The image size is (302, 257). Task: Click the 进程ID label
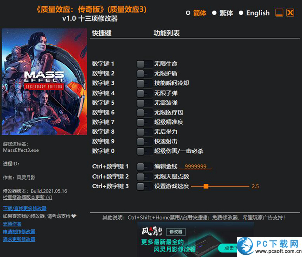point(11,164)
